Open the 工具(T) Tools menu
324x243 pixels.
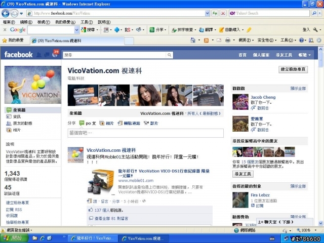(x=87, y=22)
